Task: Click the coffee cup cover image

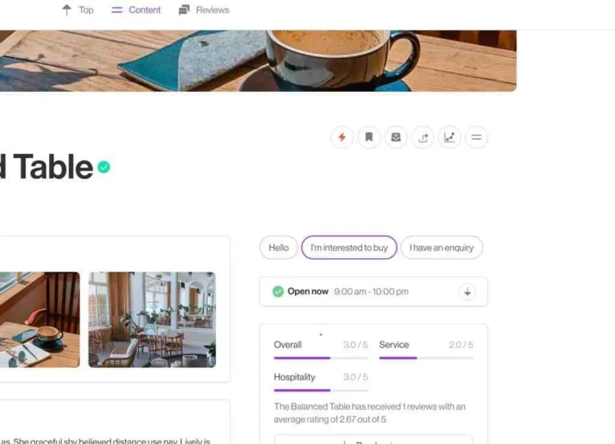Action: tap(258, 61)
